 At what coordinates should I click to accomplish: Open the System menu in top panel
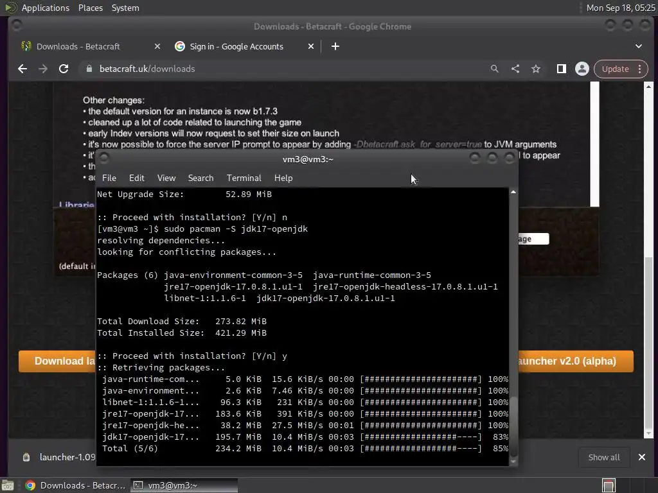(x=125, y=8)
